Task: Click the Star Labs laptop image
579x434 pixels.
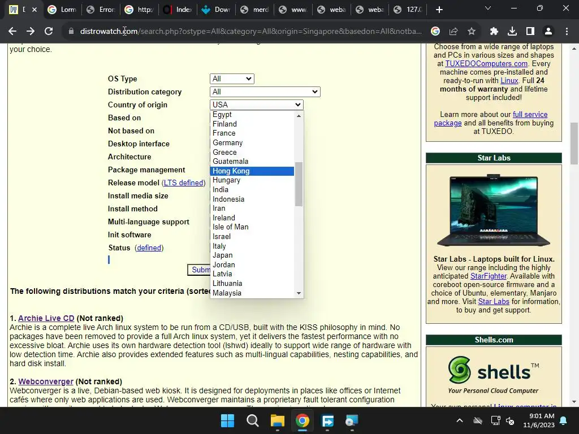Action: pos(494,211)
